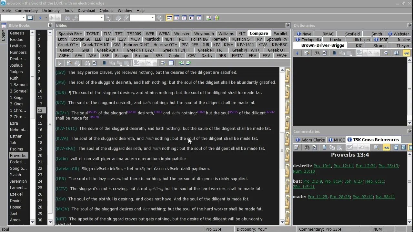Click the binoculars icon in the Bibles toolbar
This screenshot has height=232, width=413.
(x=87, y=63)
